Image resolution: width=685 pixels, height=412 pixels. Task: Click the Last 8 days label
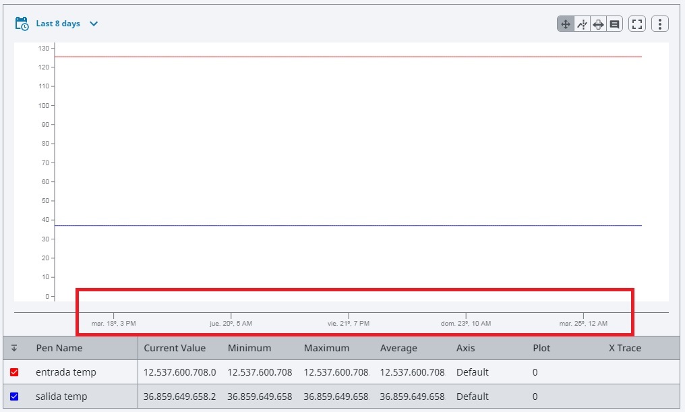click(x=58, y=24)
